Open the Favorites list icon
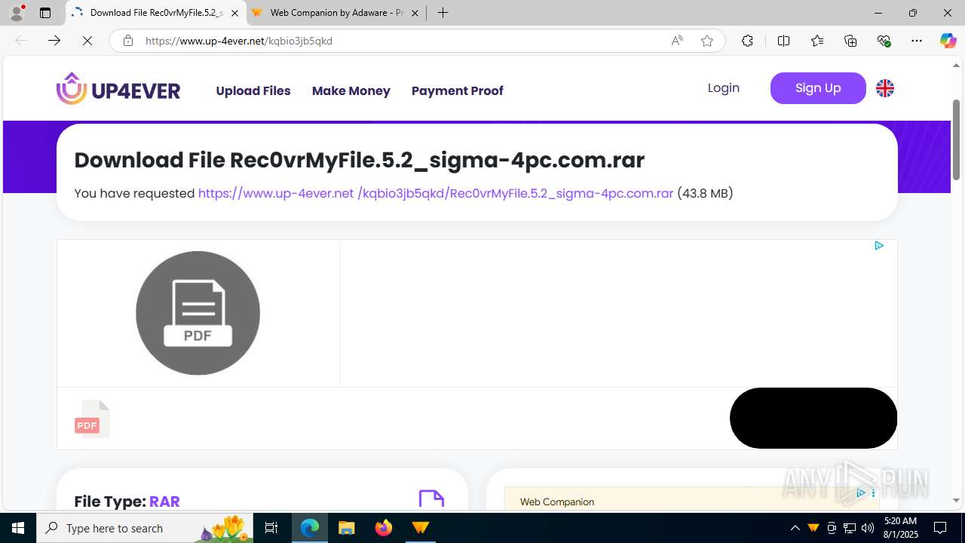The image size is (965, 543). pyautogui.click(x=817, y=41)
